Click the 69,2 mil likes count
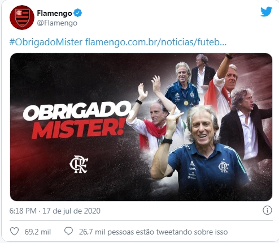The image size is (279, 243). [x=38, y=232]
